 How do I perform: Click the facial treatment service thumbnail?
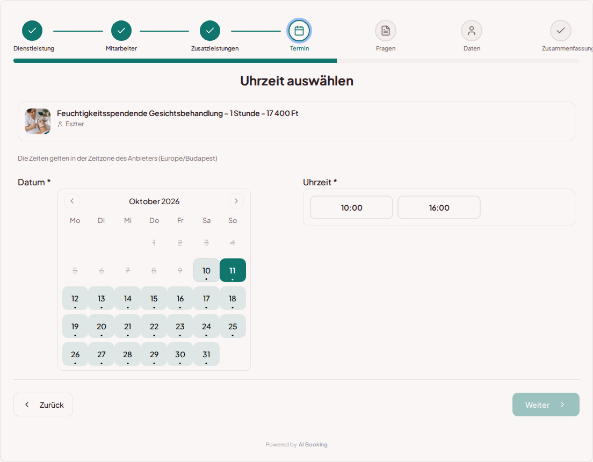pos(38,121)
